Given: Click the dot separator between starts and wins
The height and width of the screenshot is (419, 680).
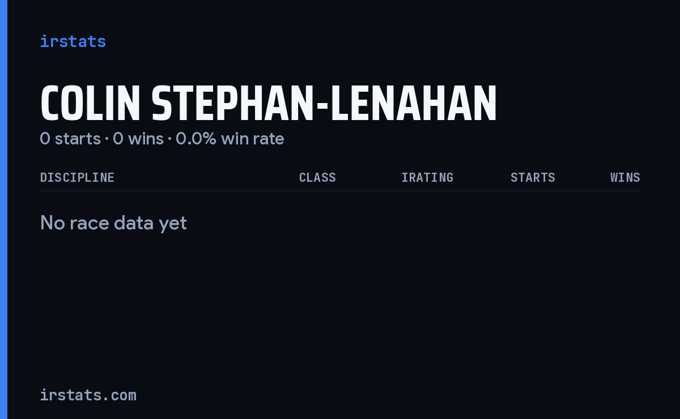Looking at the screenshot, I should [x=107, y=139].
